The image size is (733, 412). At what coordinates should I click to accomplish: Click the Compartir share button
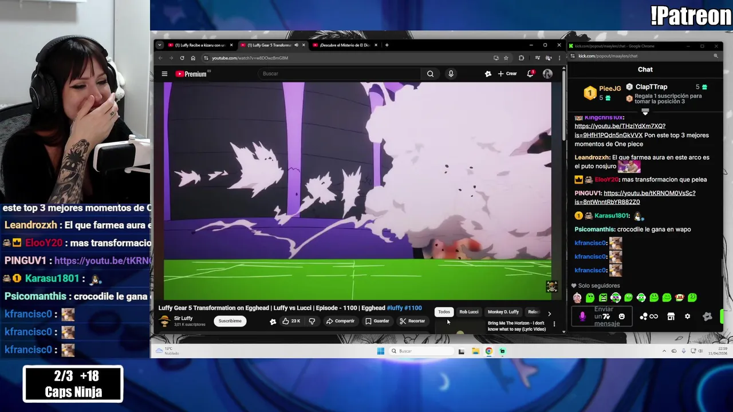click(340, 321)
